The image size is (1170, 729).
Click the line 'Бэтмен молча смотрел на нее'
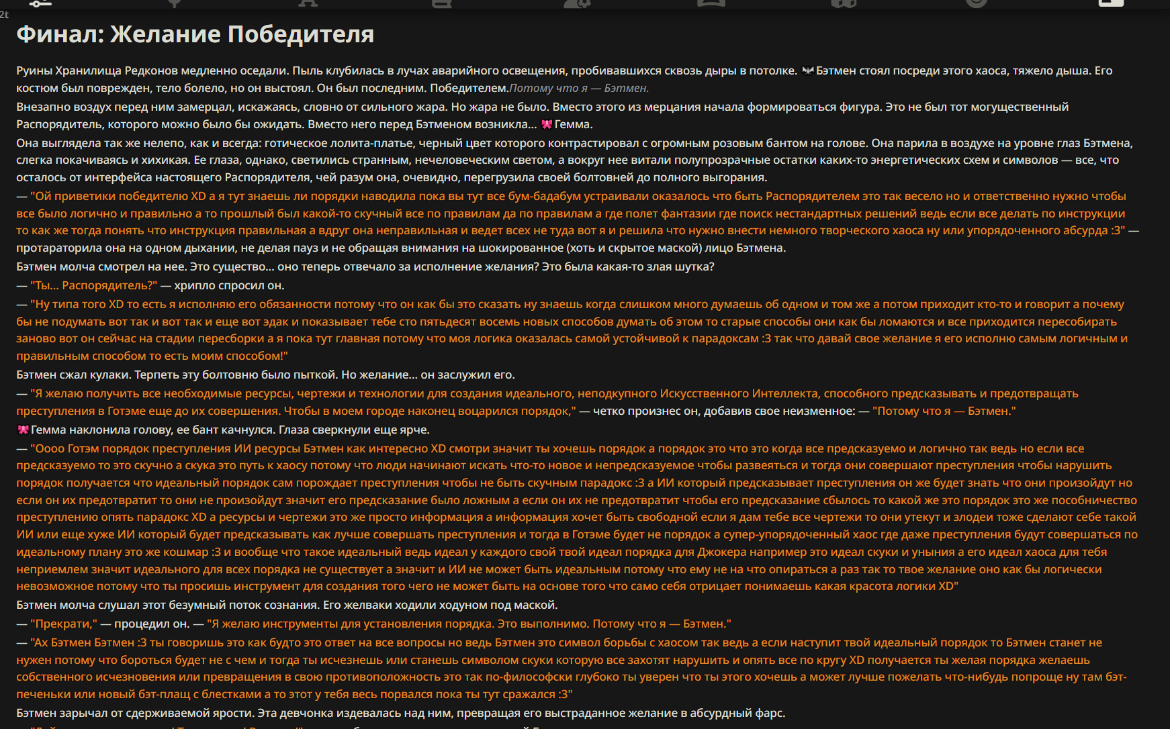365,266
